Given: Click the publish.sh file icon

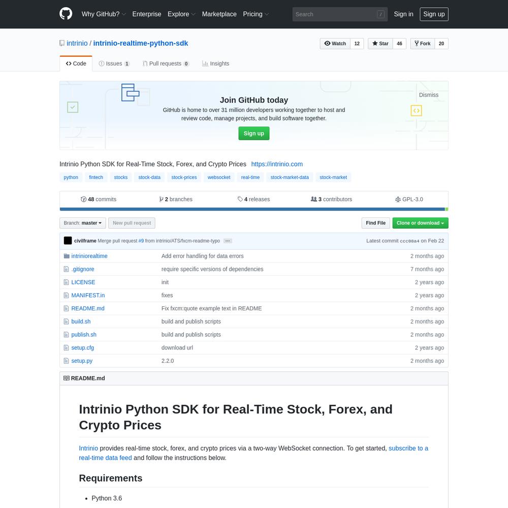Looking at the screenshot, I should (66, 335).
